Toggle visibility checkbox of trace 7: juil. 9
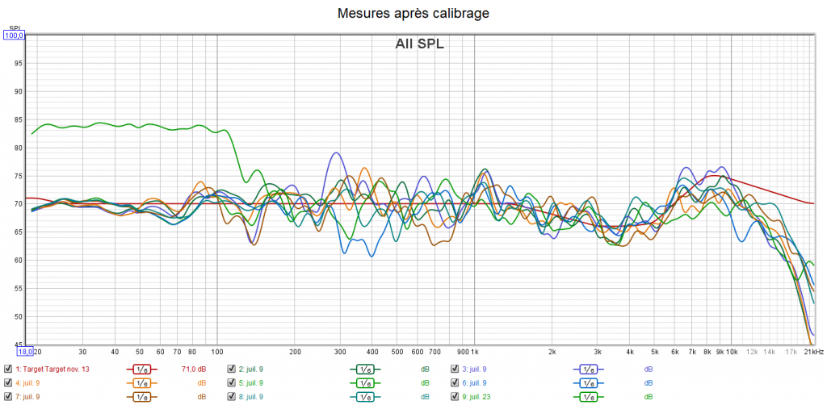827x405 pixels. click(8, 397)
